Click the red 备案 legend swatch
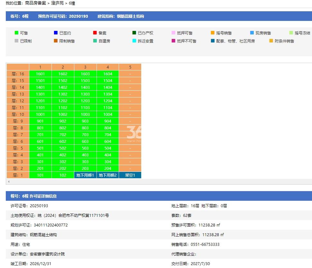The height and width of the screenshot is (268, 312). pos(95,32)
